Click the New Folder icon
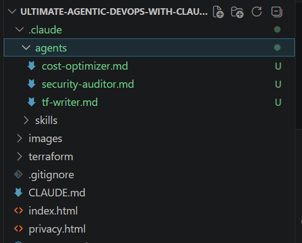The width and height of the screenshot is (302, 243). point(237,12)
